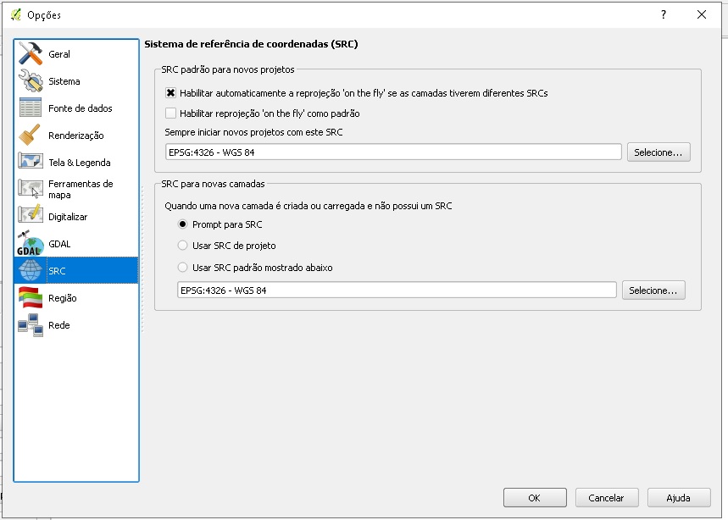
Task: Open Selecione for new projects SRC
Action: [x=659, y=152]
